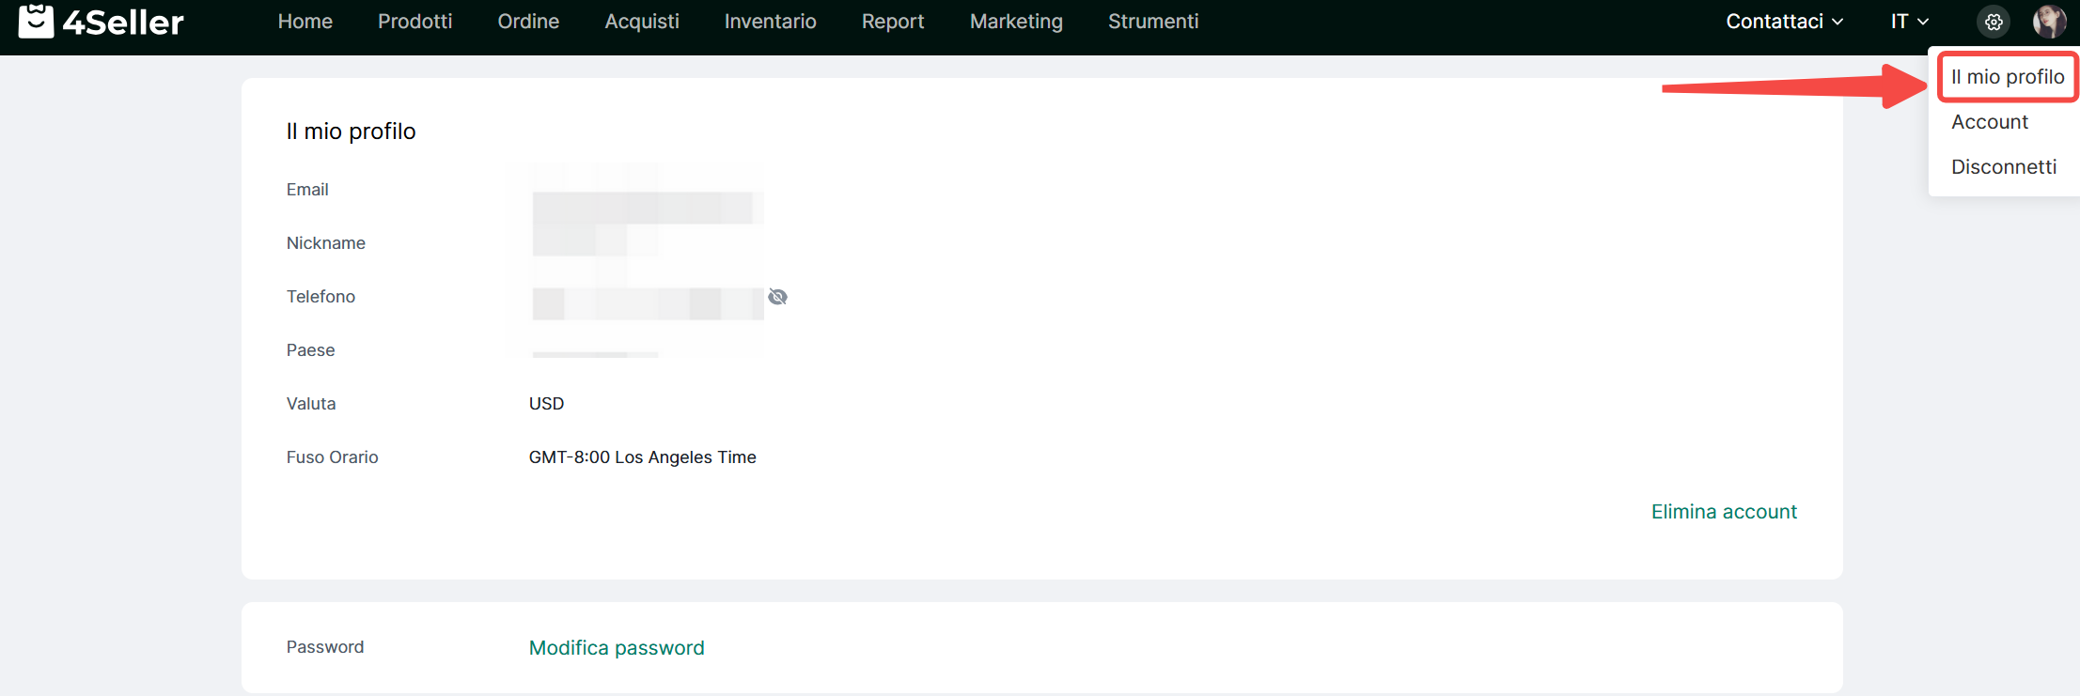Switch to the Report section

(892, 22)
